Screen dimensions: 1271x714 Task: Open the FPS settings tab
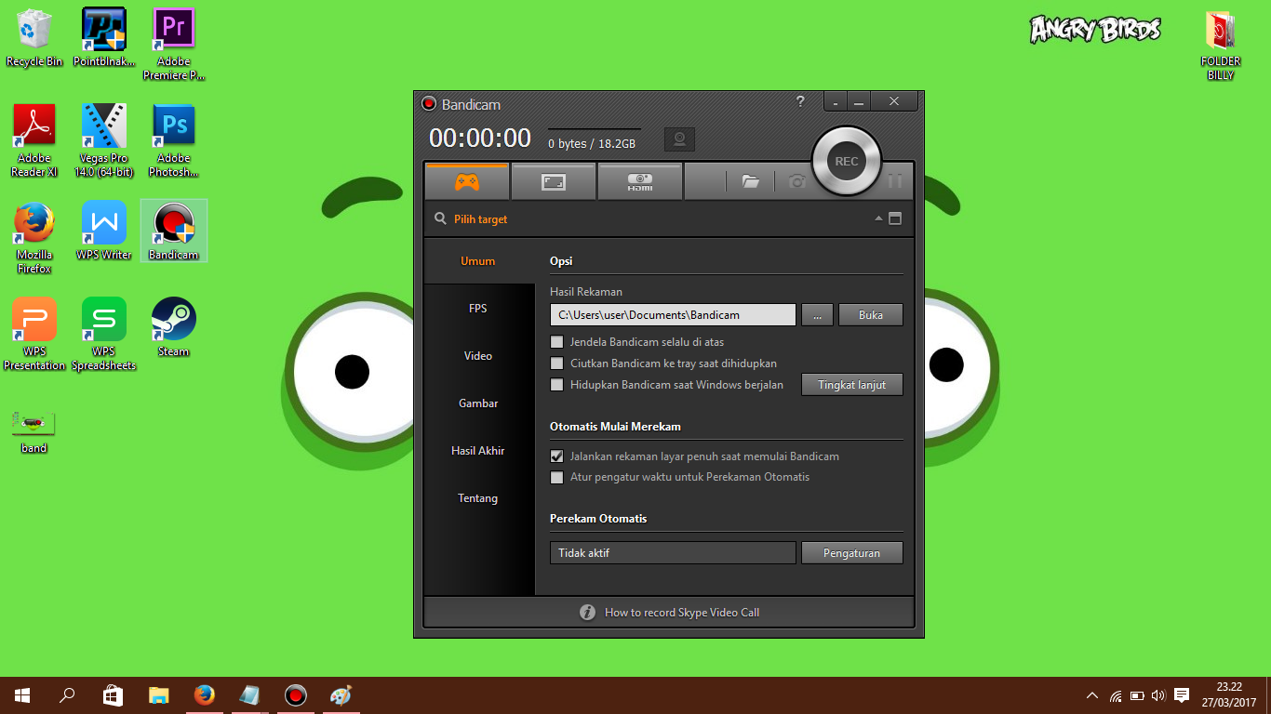pos(478,309)
